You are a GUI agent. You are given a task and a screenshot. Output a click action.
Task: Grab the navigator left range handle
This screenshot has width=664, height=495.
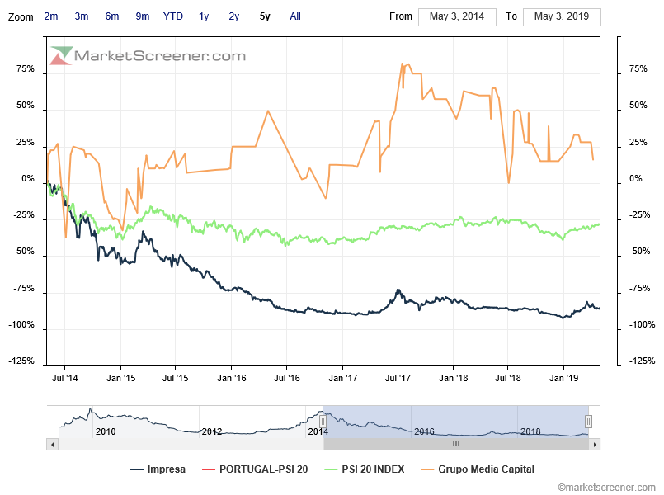click(323, 422)
